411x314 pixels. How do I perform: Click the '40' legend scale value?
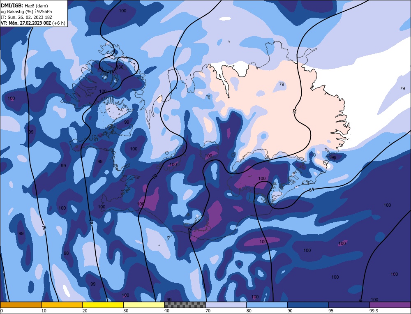click(167, 311)
